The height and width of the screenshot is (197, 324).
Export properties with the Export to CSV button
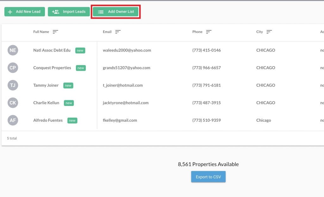(208, 177)
